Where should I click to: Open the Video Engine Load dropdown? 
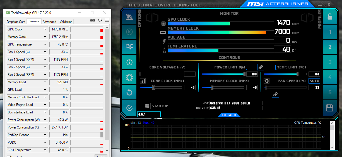(x=45, y=105)
